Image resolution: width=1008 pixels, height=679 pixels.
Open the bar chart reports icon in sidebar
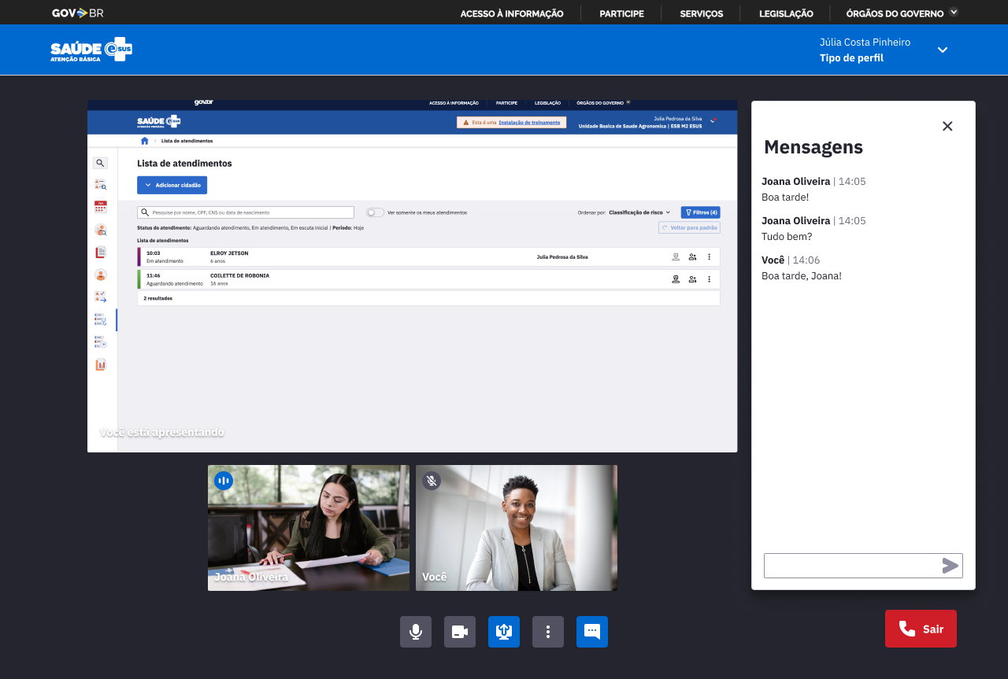(x=100, y=364)
